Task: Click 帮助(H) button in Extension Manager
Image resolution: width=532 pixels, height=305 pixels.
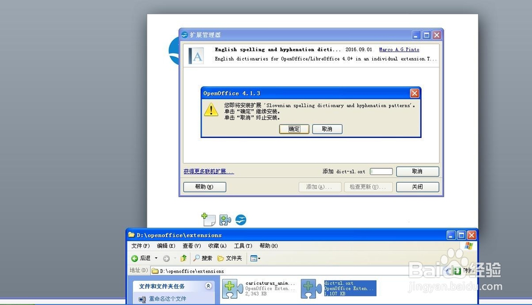Action: 204,187
